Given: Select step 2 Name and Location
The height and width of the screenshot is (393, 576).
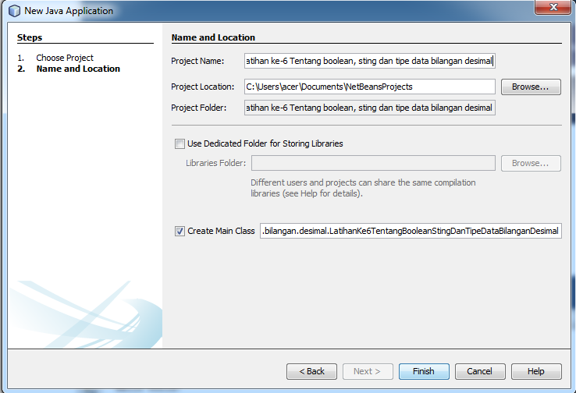Looking at the screenshot, I should [x=78, y=69].
